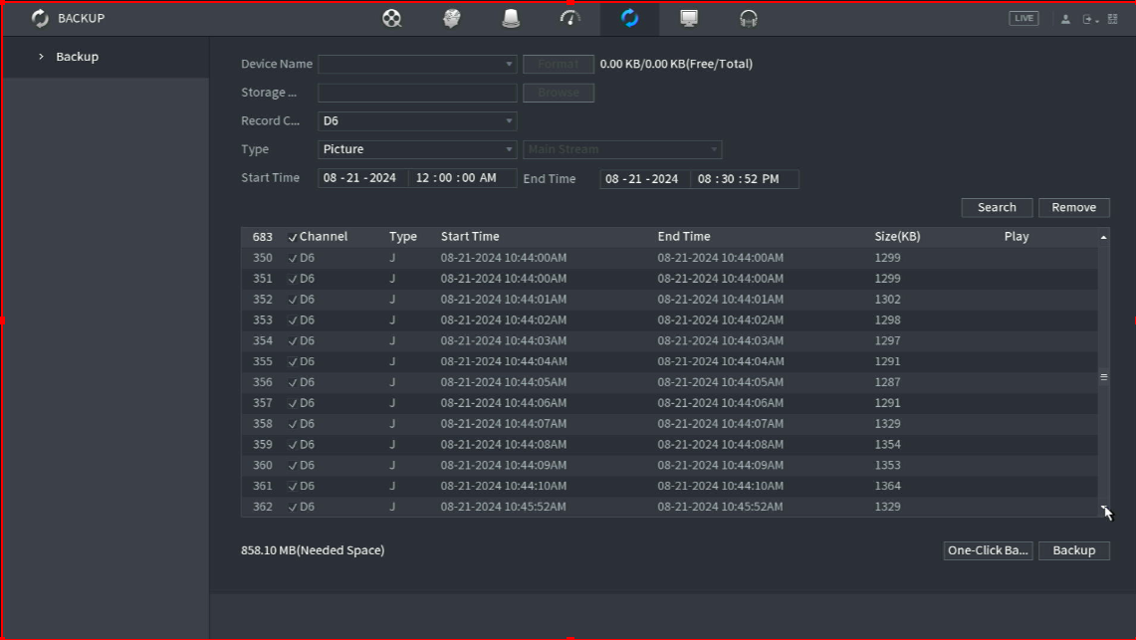
Task: Click size value 1302 in row 352
Action: point(887,300)
